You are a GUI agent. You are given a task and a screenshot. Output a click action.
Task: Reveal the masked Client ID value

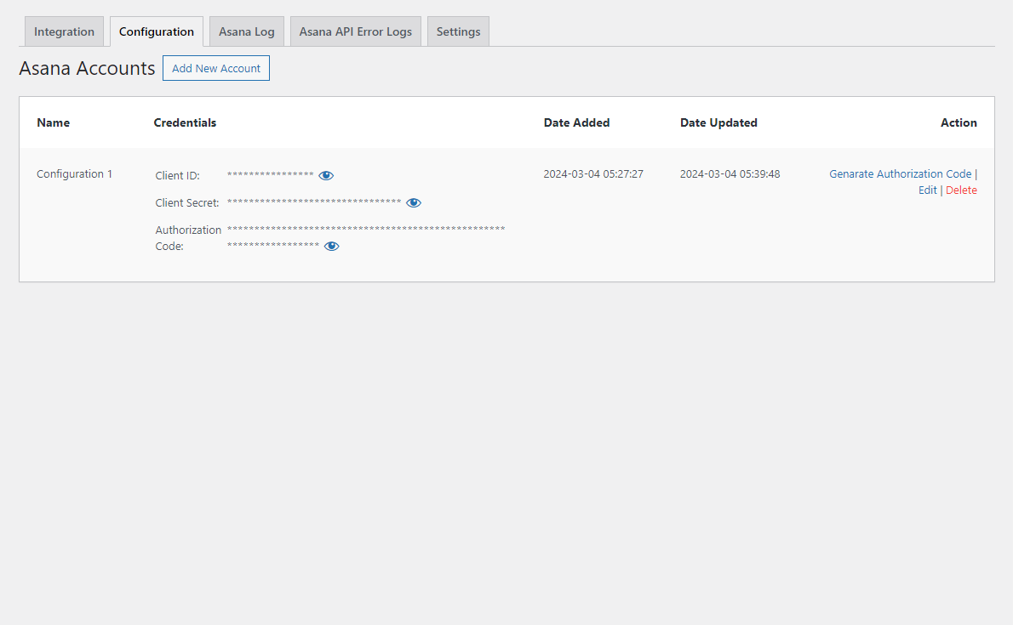click(x=326, y=176)
